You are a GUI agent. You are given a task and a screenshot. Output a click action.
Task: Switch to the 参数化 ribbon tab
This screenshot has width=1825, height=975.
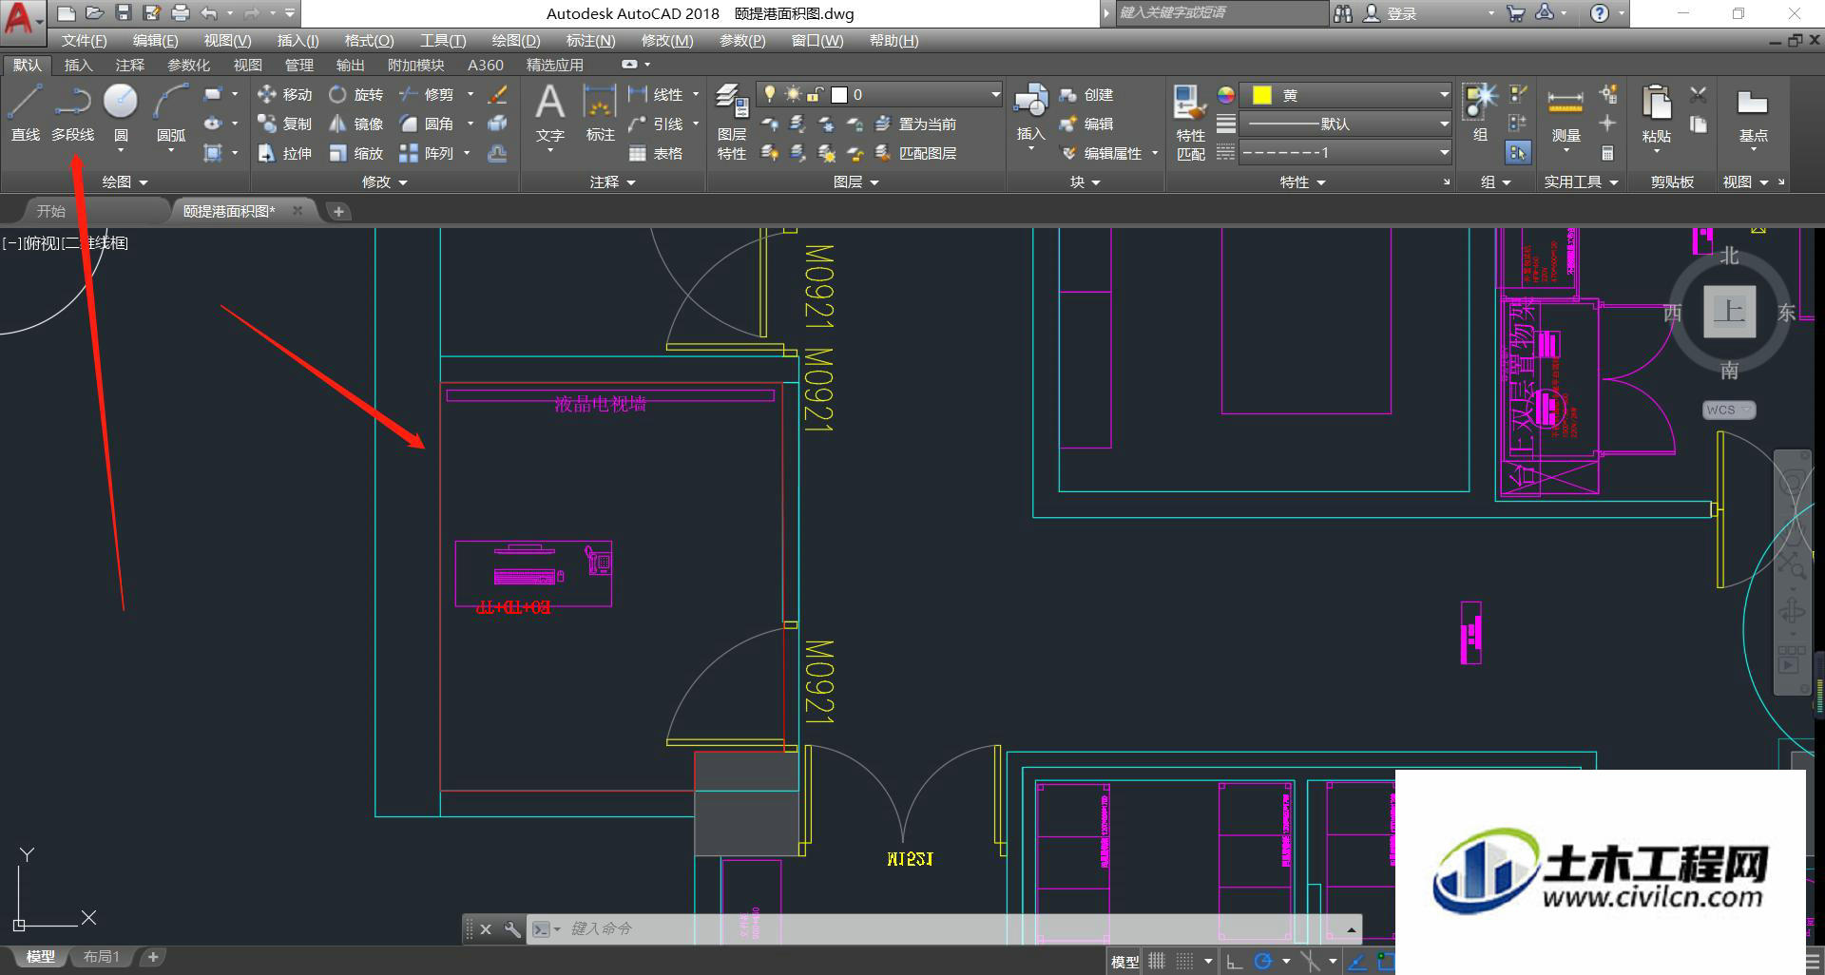pyautogui.click(x=188, y=65)
